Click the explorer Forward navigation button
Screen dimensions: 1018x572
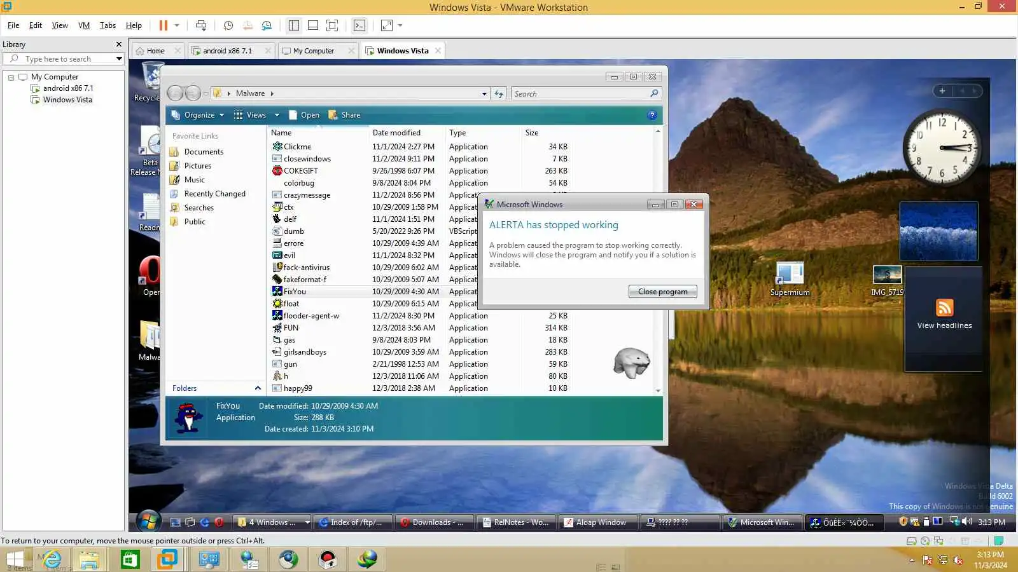tap(193, 93)
